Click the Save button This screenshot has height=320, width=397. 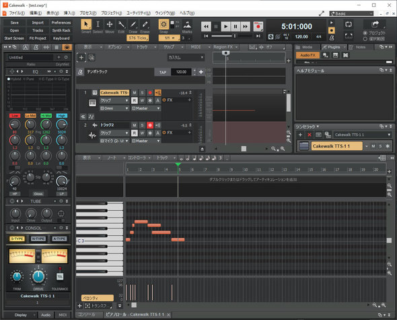click(15, 22)
